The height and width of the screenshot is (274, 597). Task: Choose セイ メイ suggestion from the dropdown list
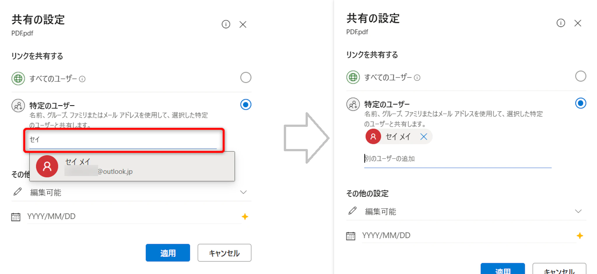(x=132, y=166)
